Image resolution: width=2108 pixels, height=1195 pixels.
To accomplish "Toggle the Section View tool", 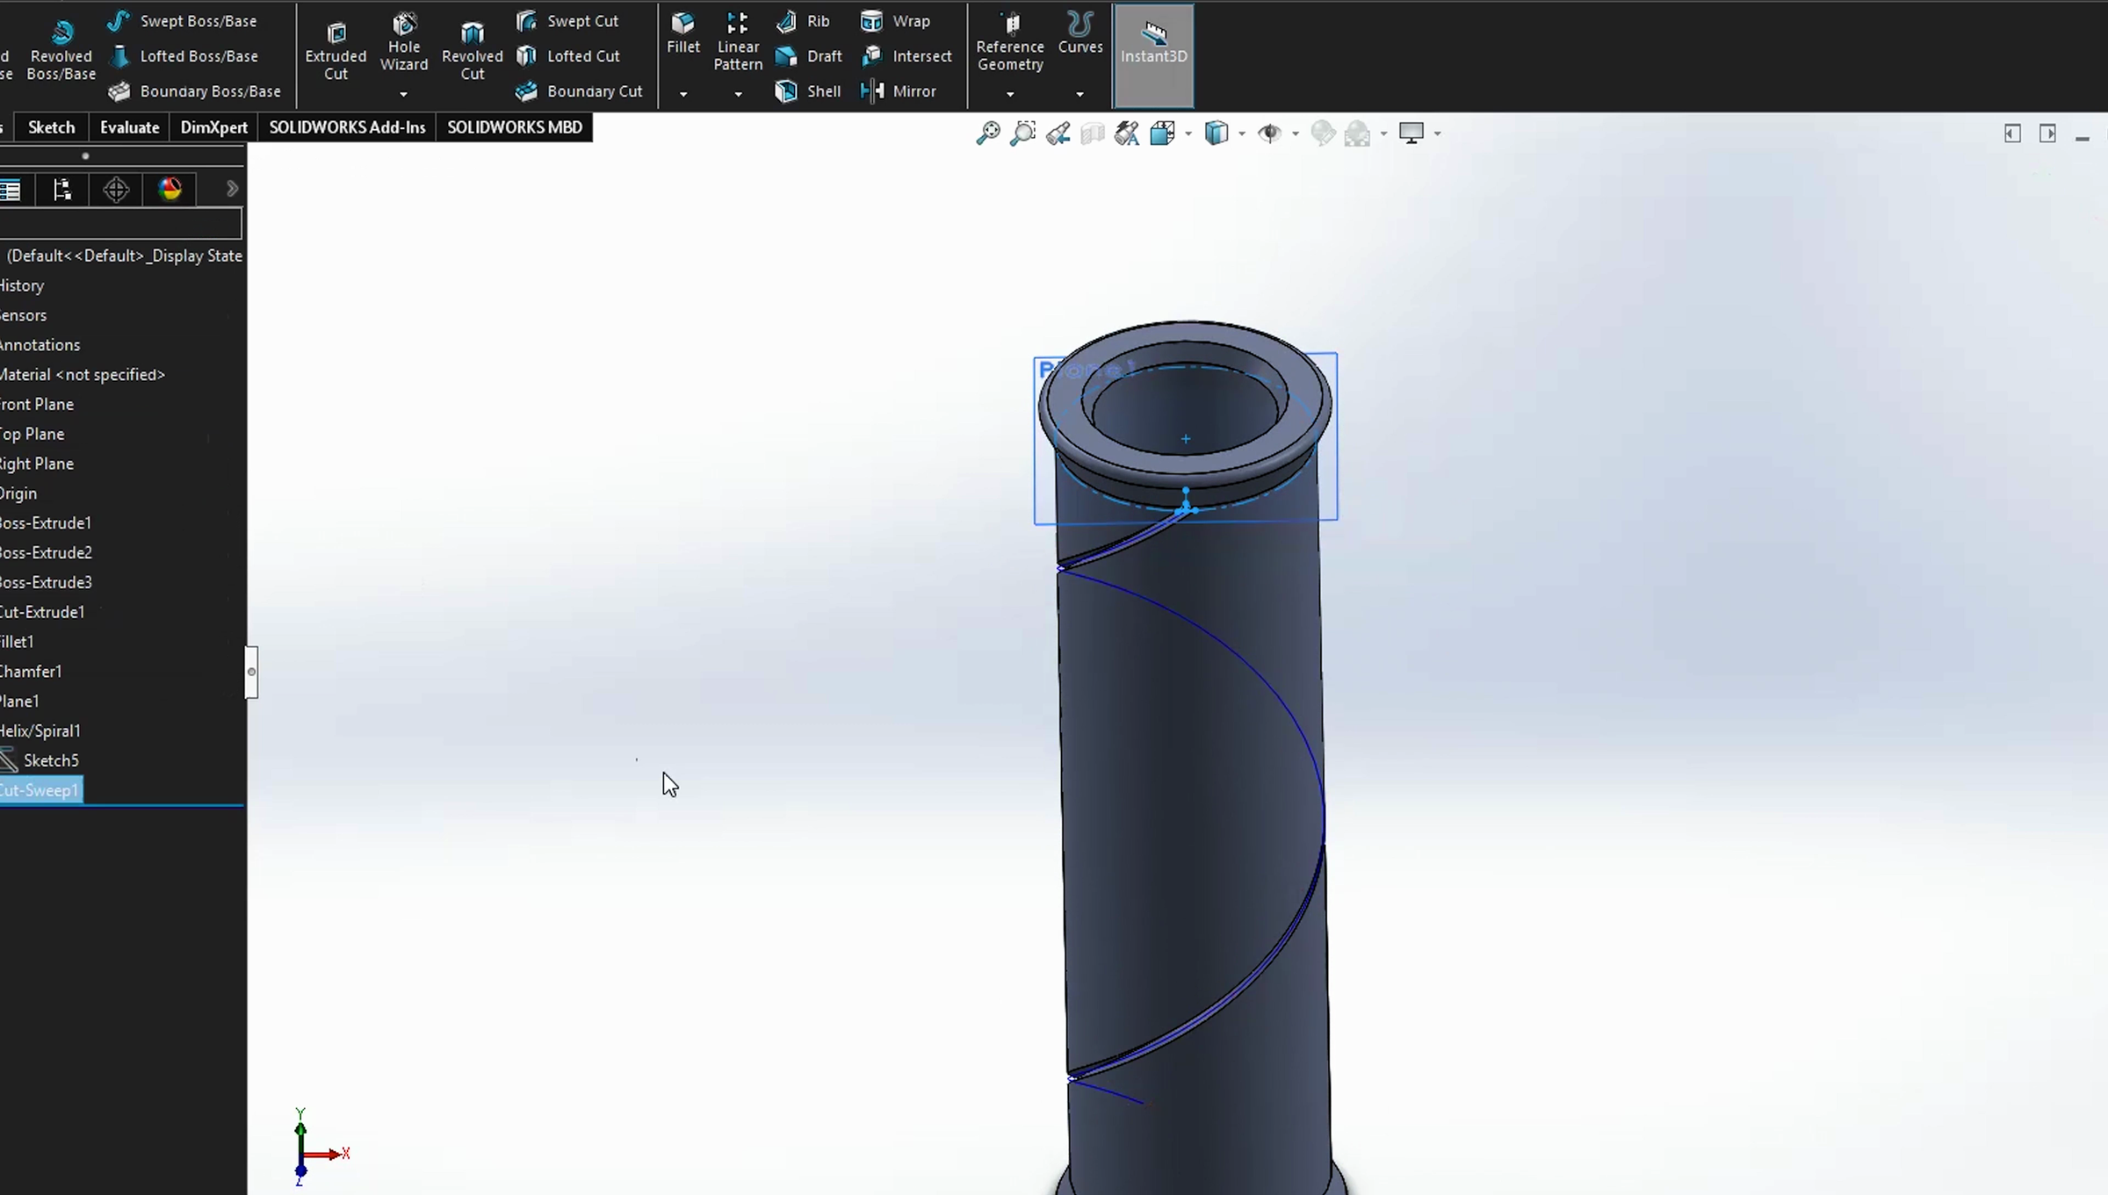I will [x=1092, y=133].
